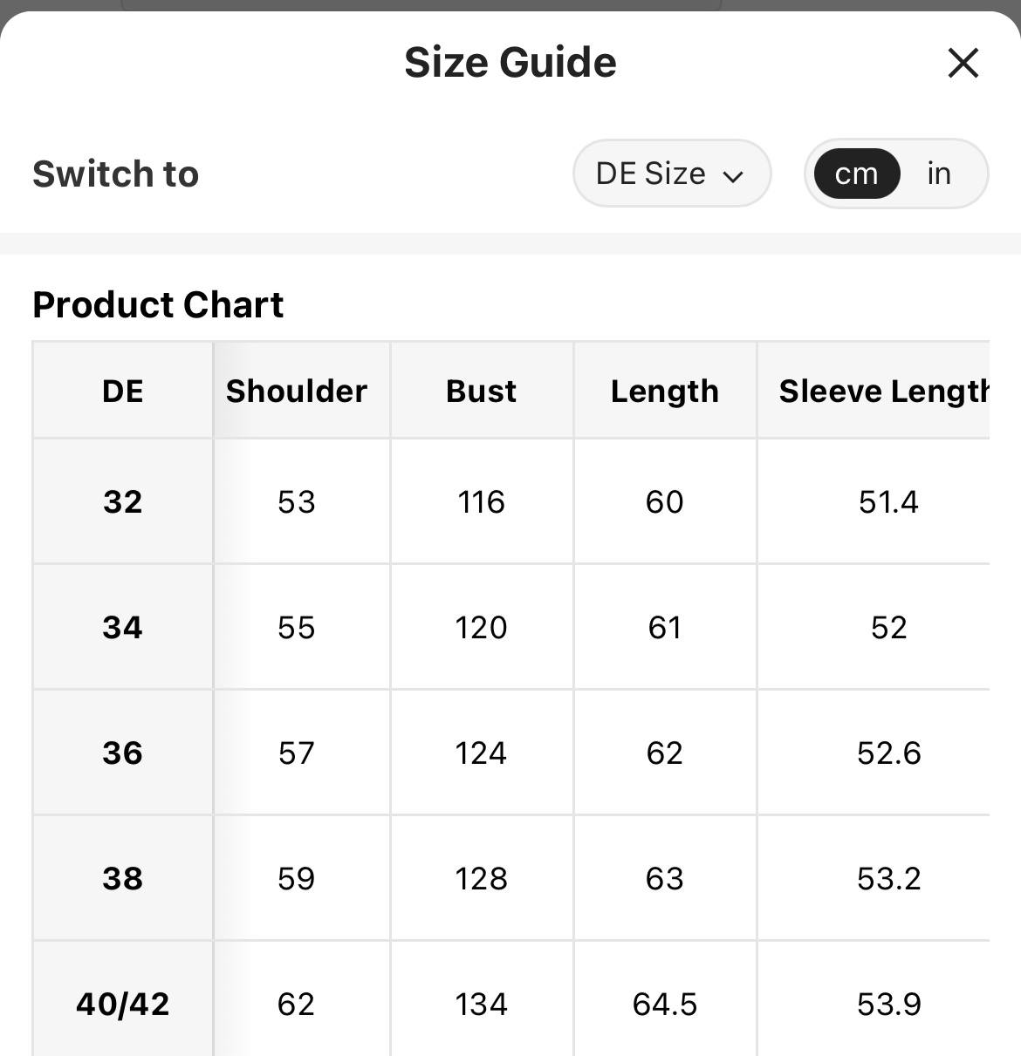Open the DE Size dropdown
Viewport: 1021px width, 1056px height.
[x=672, y=174]
